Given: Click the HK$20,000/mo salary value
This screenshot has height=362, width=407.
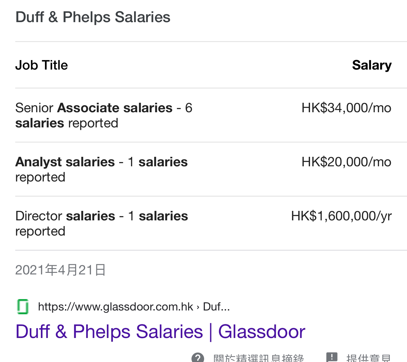Looking at the screenshot, I should (x=346, y=162).
